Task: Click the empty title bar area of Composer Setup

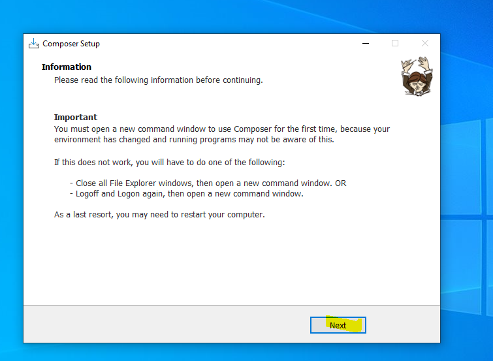Action: pos(229,44)
